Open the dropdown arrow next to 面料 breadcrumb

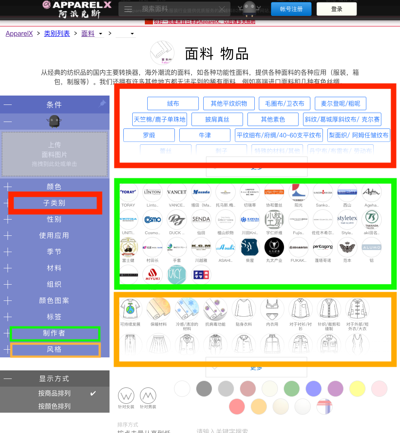[x=101, y=34]
